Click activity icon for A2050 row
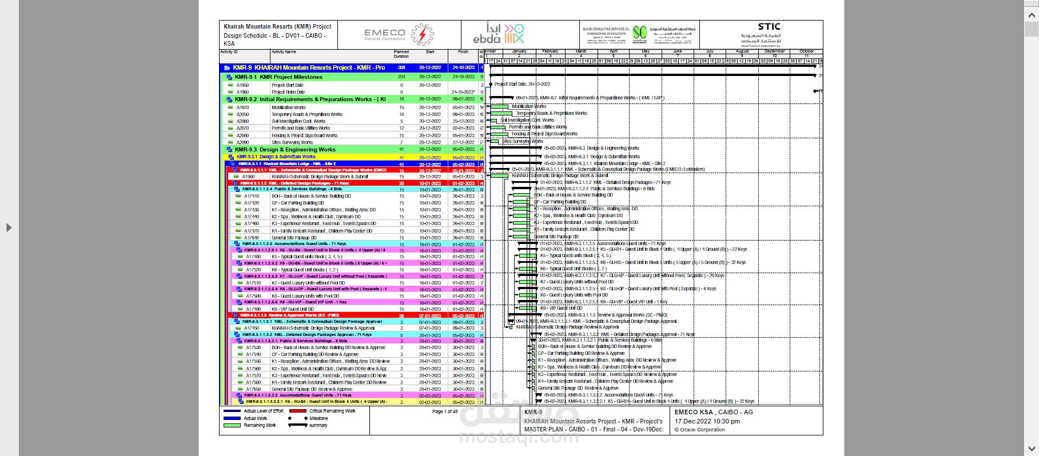The image size is (1039, 456). click(x=231, y=114)
